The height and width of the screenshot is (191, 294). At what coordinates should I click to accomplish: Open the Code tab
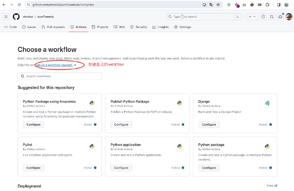(11, 27)
